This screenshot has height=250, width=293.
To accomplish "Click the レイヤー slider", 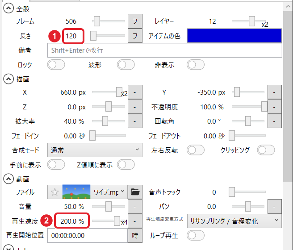I will tap(249, 21).
